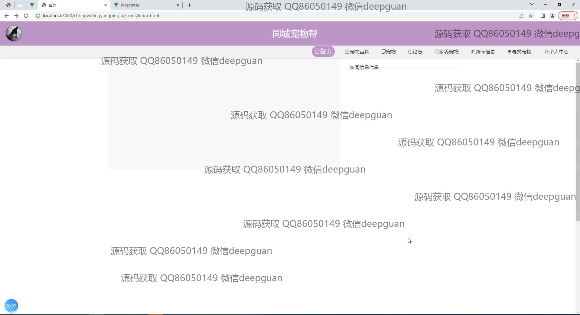This screenshot has width=580, height=315.
Task: Close the 首页 browser tab
Action: pyautogui.click(x=106, y=5)
